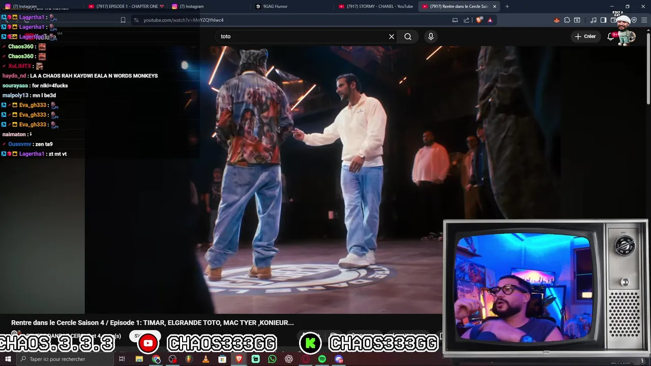Click the Brave browser taskbar icon

pyautogui.click(x=239, y=359)
